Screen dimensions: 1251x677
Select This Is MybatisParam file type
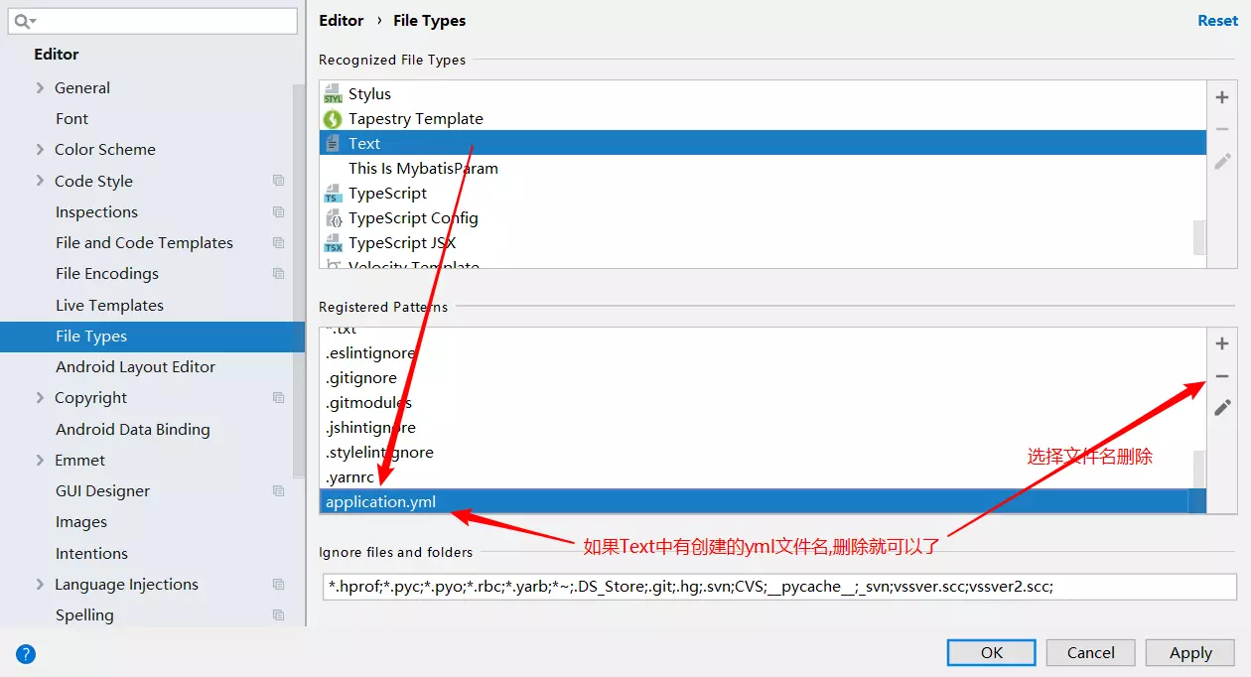click(x=763, y=169)
